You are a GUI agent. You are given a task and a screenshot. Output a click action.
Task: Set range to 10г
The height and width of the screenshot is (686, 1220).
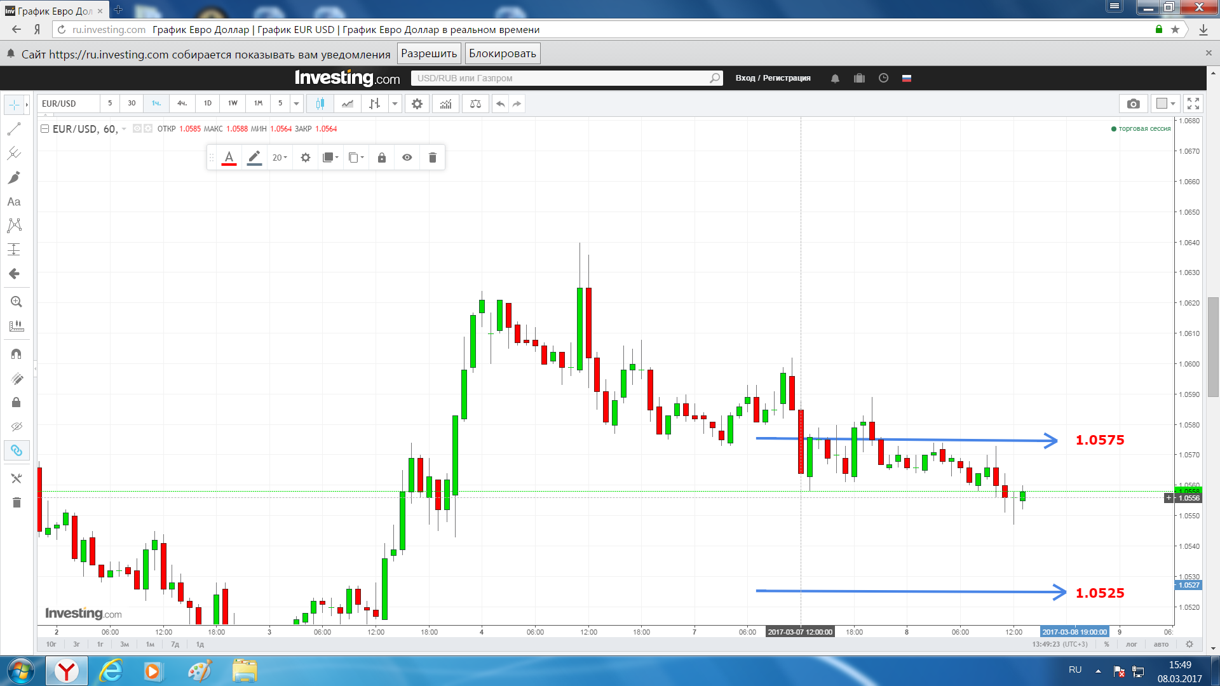point(51,644)
